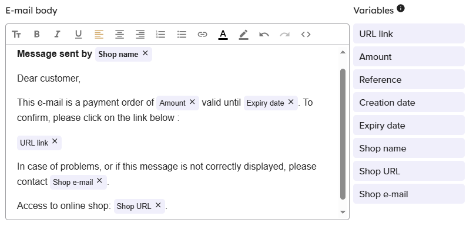473x226 pixels.
Task: Remove the URL link tag from body
Action: [x=55, y=141]
